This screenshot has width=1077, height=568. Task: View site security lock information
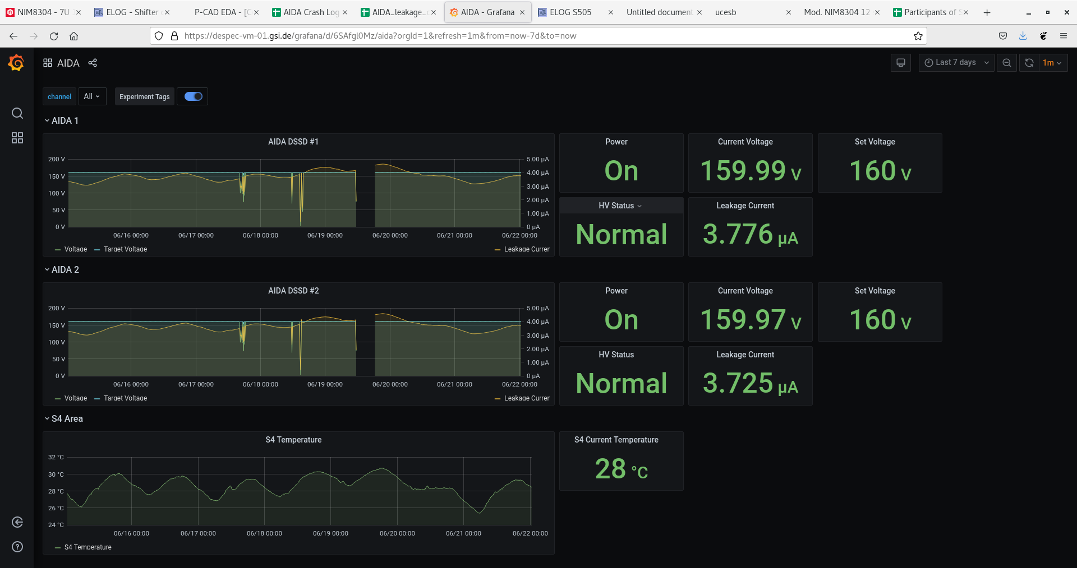click(174, 36)
